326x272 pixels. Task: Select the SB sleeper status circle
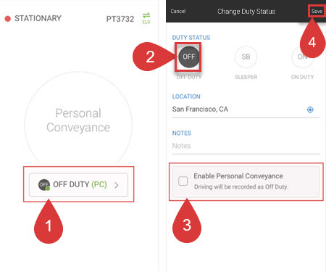coord(246,57)
